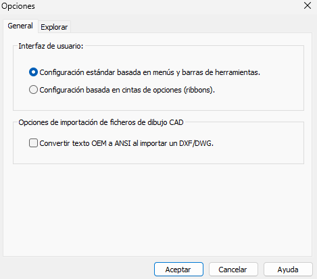The height and width of the screenshot is (279, 317).
Task: Click the Cancelar button
Action: point(233,270)
